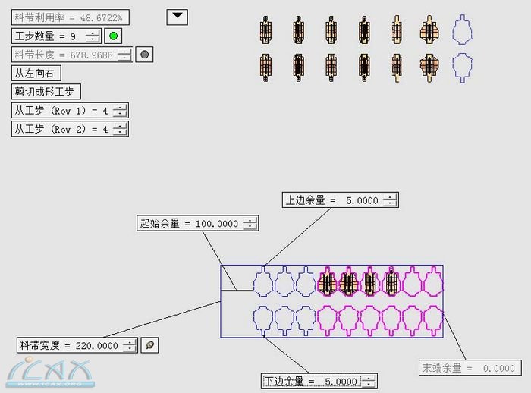Click the gray circle button beside 料带长度
The width and height of the screenshot is (531, 393).
144,55
